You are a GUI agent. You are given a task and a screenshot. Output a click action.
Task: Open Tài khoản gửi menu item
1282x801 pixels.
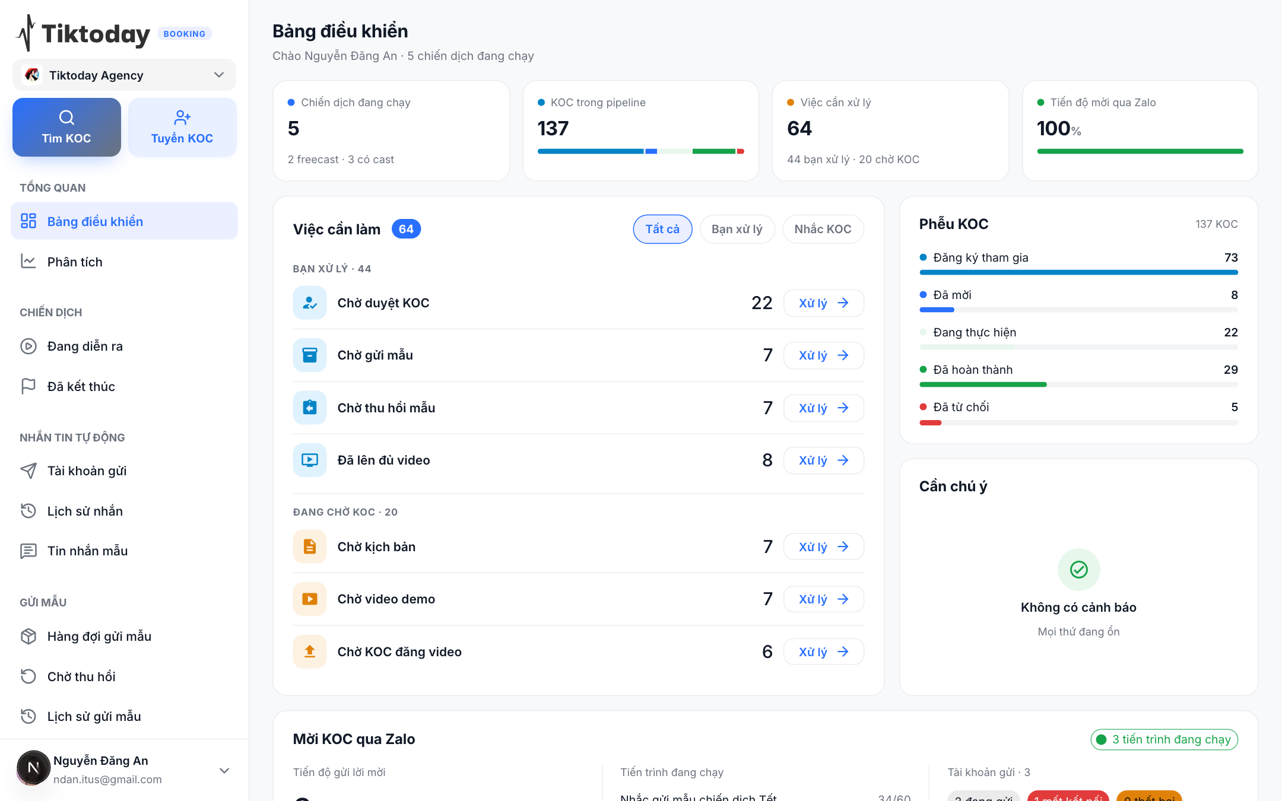click(x=124, y=471)
